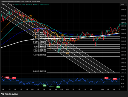Click 2,600.00 on the price axis
The height and width of the screenshot is (97, 128).
(123, 33)
